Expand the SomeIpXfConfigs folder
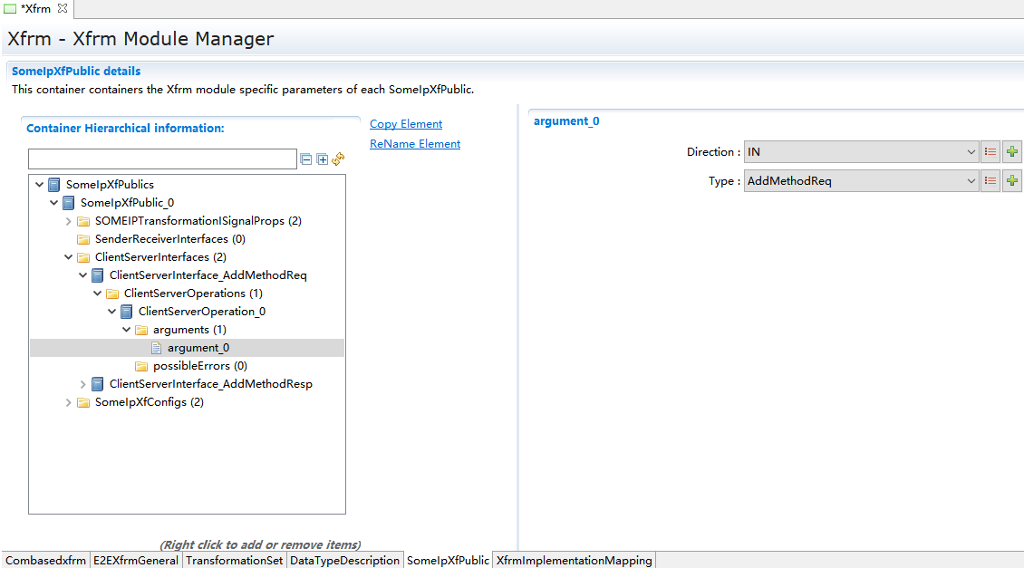This screenshot has width=1024, height=568. (69, 402)
